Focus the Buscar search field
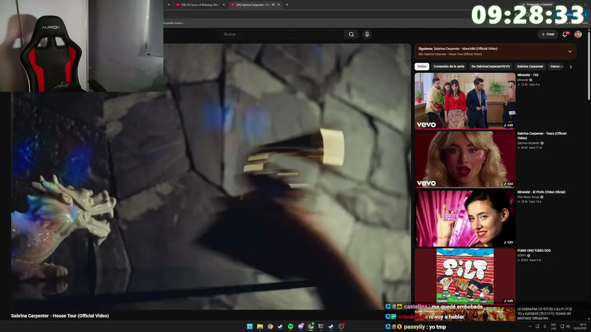The height and width of the screenshot is (332, 591). [283, 34]
